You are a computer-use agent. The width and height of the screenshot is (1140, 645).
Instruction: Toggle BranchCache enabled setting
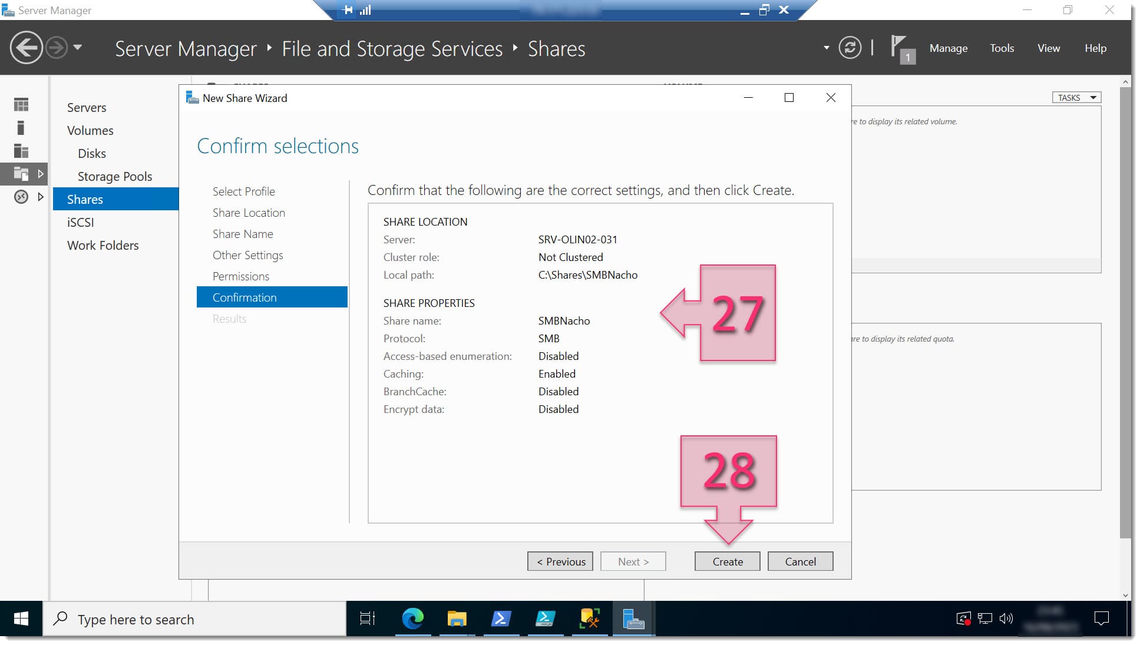[x=248, y=254]
